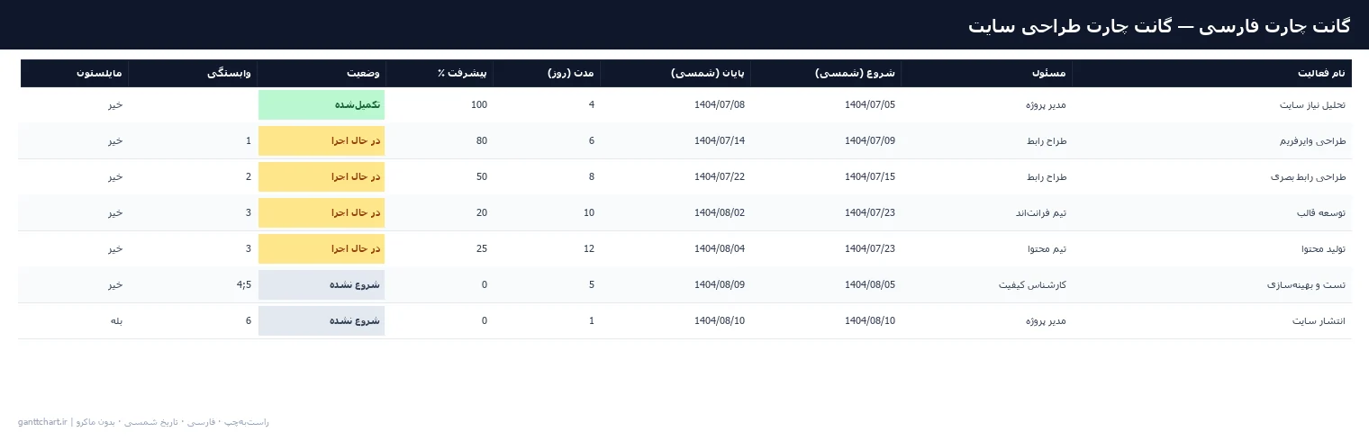The height and width of the screenshot is (441, 1369).
Task: Click the green تکمیل‌شده status cell
Action: click(x=322, y=105)
